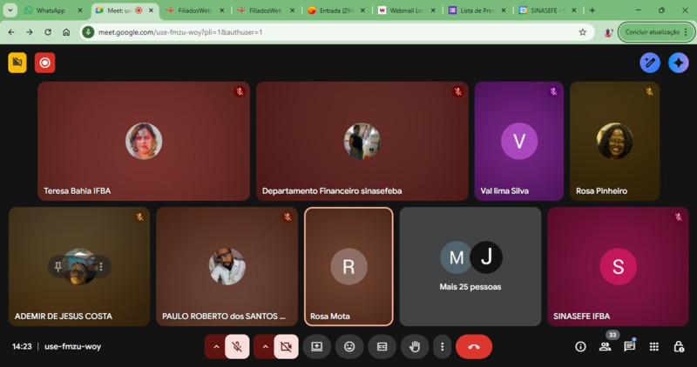Expand audio settings arrow beside microphone

coord(215,346)
